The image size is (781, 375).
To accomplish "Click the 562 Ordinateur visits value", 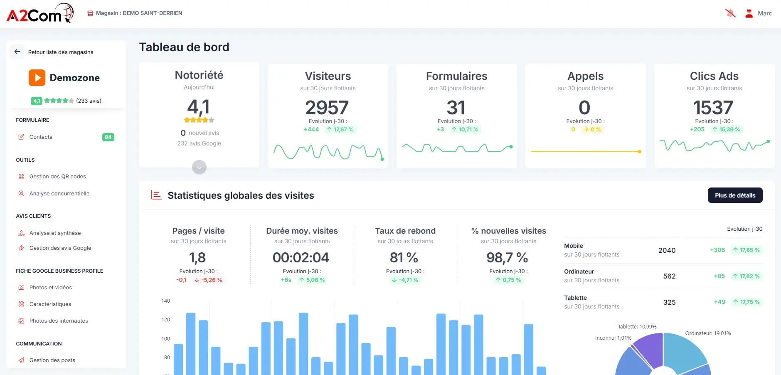I will click(x=669, y=276).
